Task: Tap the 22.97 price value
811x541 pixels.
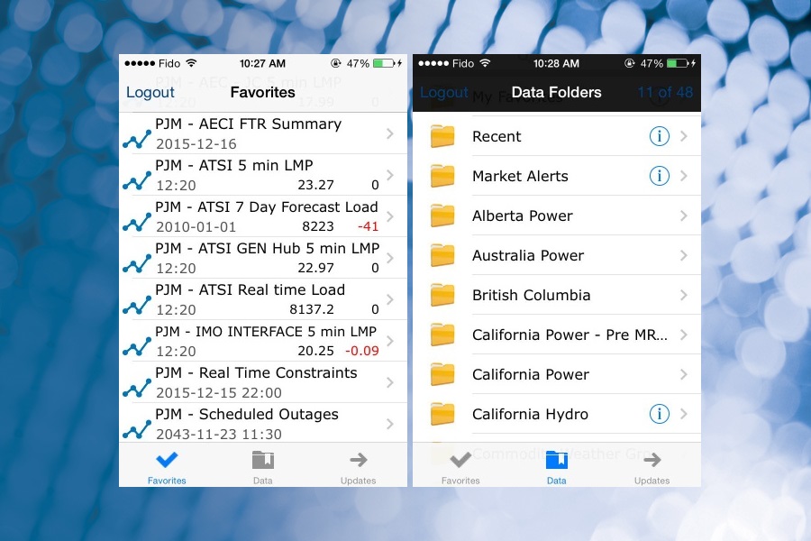Action: tap(316, 268)
